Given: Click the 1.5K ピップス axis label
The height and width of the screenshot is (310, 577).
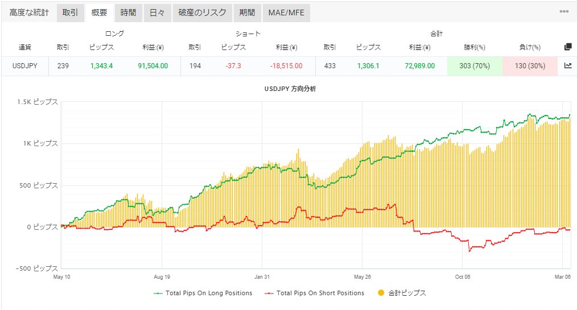Looking at the screenshot, I should point(38,102).
